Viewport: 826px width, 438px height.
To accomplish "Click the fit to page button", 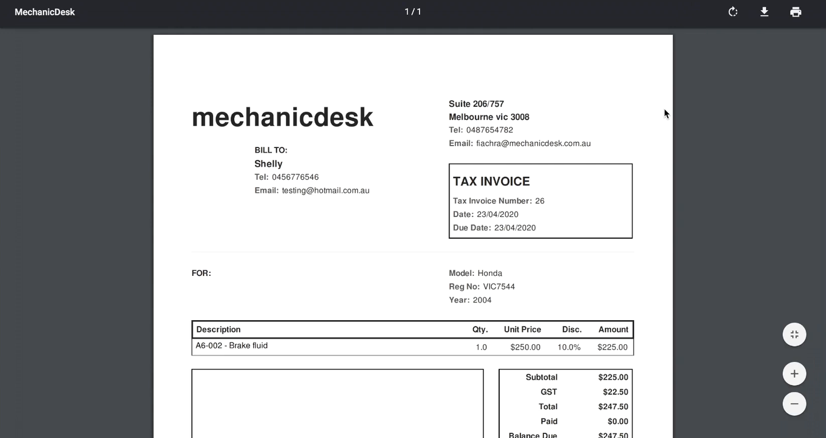I will [x=794, y=334].
